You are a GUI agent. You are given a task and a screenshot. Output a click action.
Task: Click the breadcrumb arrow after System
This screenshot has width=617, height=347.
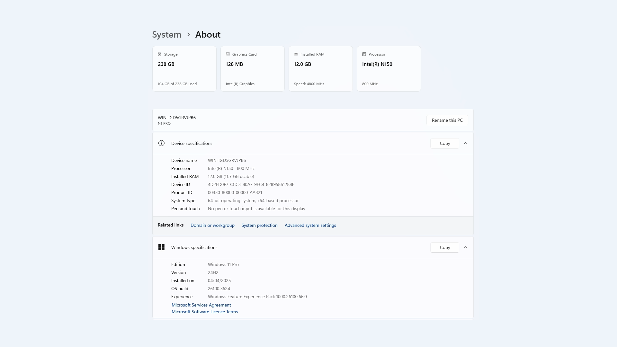(x=189, y=34)
